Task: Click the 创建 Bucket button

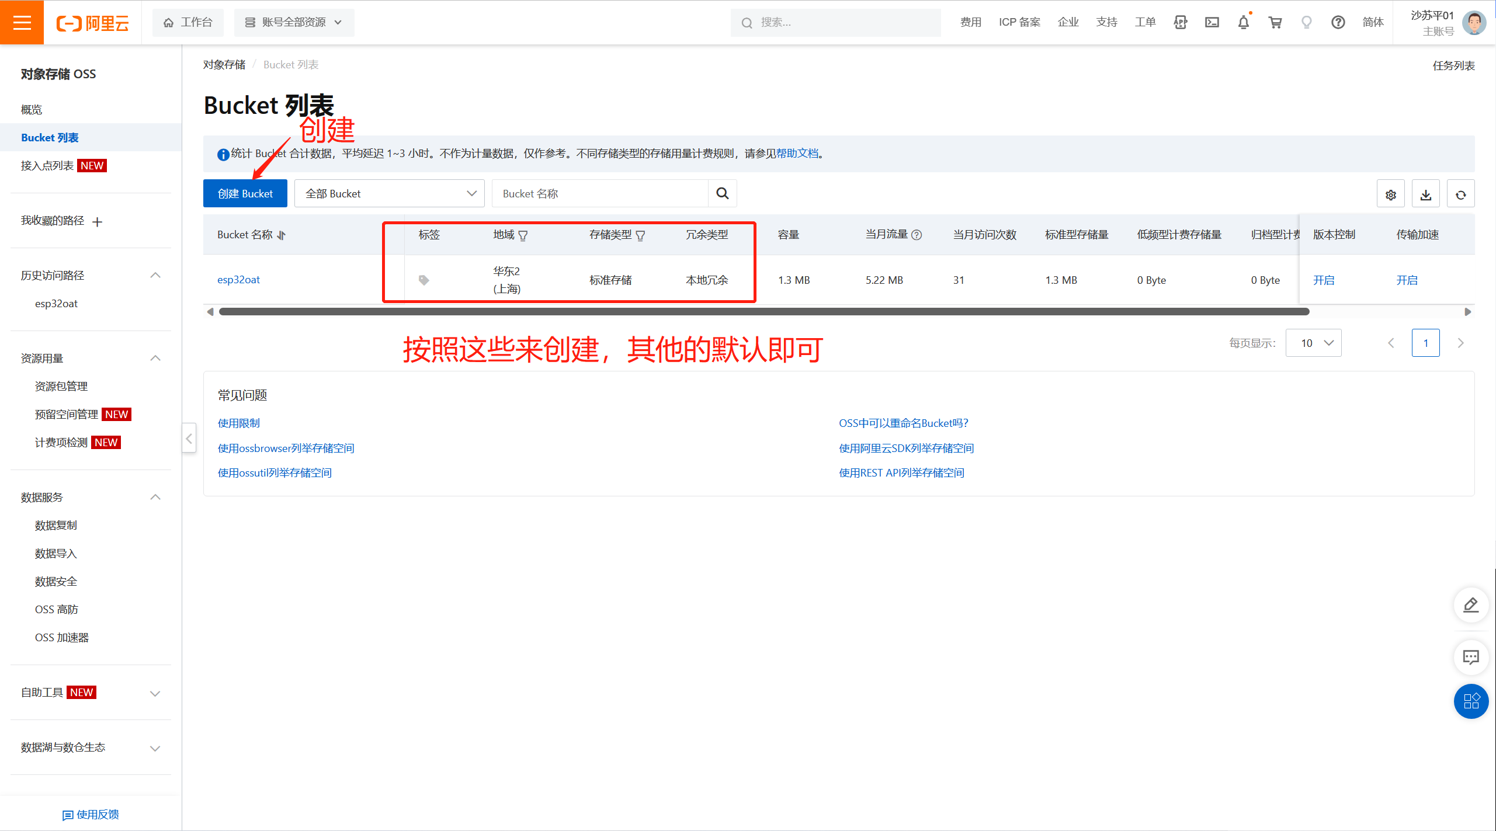Action: 245,193
